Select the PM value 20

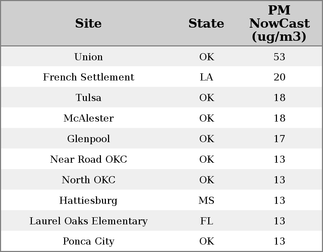[x=279, y=77]
